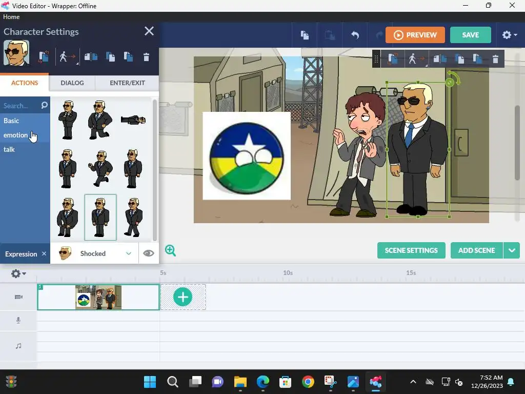Click flip icon in floating toolbar
The height and width of the screenshot is (394, 525).
click(440, 59)
